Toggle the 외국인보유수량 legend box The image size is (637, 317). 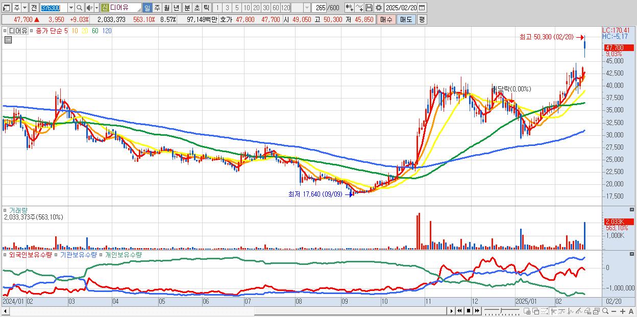tap(5, 254)
